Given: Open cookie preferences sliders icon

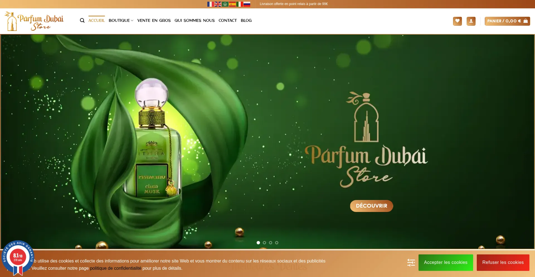Looking at the screenshot, I should point(411,262).
